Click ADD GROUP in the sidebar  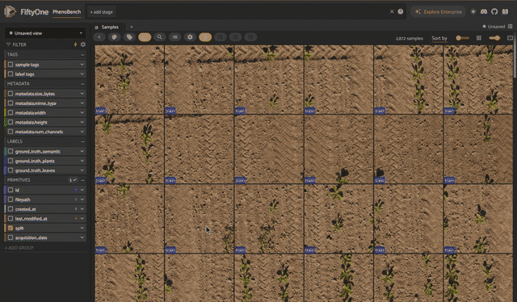(19, 248)
